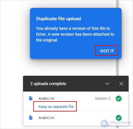This screenshot has width=133, height=129.
Task: Open the Keep as separate file link
Action: (x=56, y=106)
